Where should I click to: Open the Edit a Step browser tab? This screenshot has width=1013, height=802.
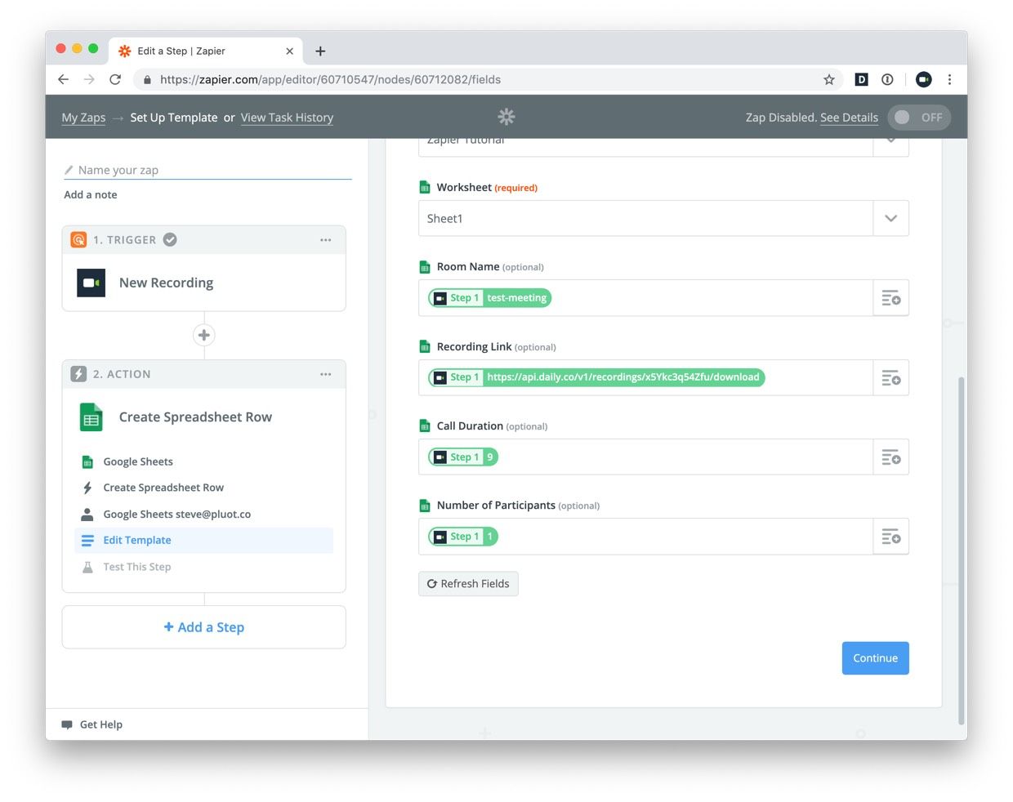[206, 51]
